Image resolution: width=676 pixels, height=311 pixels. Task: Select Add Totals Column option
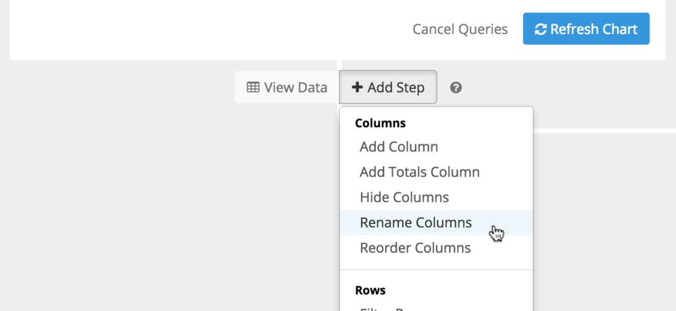(420, 173)
